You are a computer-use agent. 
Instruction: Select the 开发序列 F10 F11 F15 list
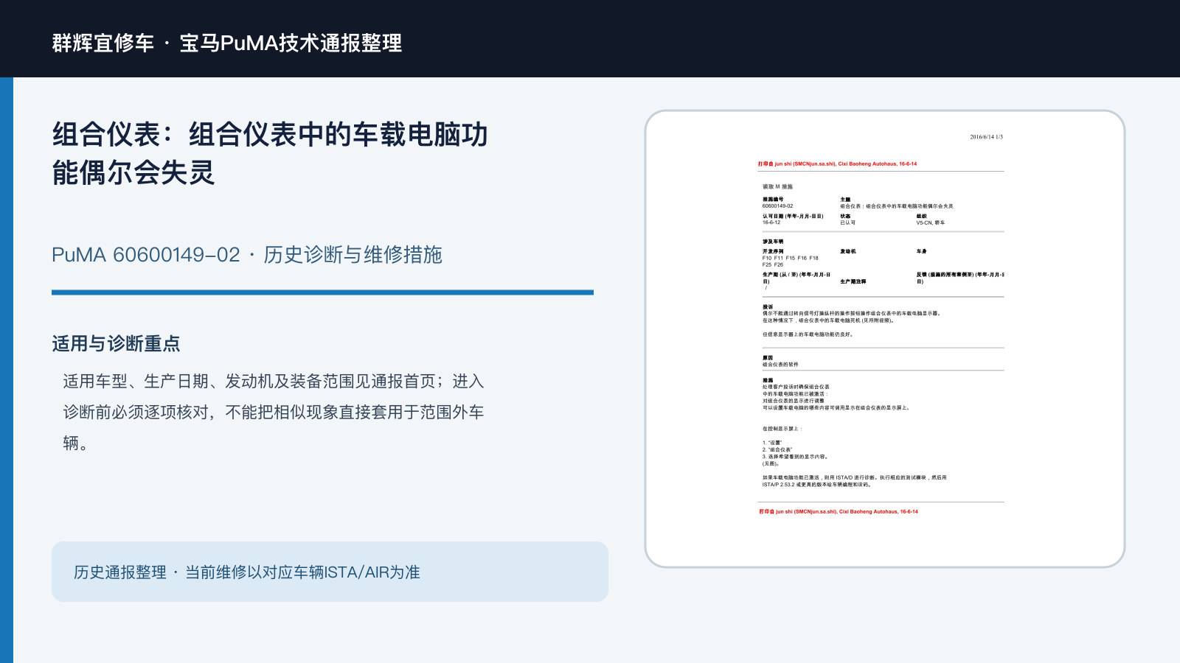791,258
